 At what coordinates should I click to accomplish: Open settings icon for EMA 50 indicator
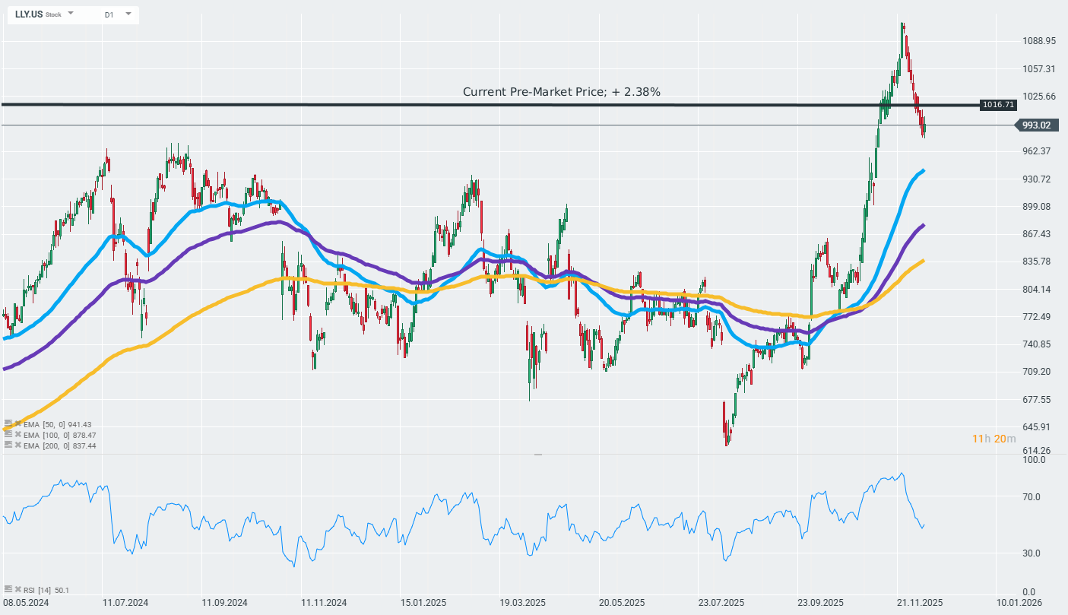pos(8,424)
